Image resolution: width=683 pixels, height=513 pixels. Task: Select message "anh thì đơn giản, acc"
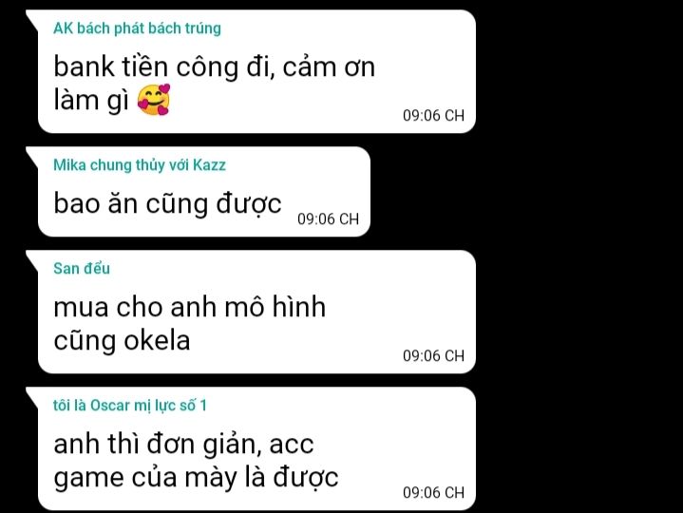[183, 445]
